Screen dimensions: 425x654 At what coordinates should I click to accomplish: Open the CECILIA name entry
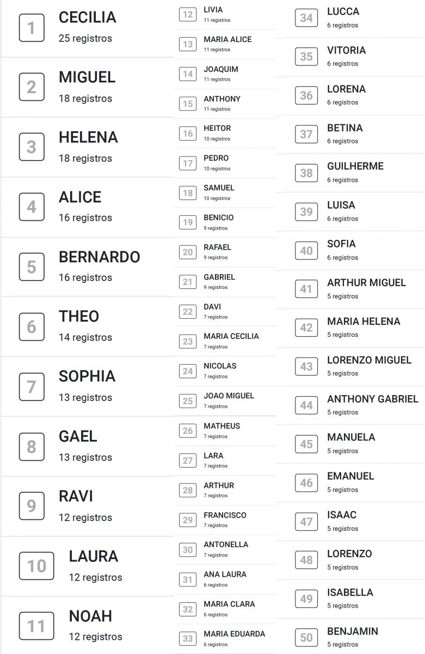coord(88,17)
